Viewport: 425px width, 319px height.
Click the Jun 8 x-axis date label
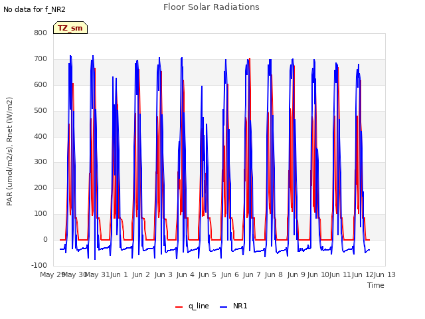[x=274, y=274]
